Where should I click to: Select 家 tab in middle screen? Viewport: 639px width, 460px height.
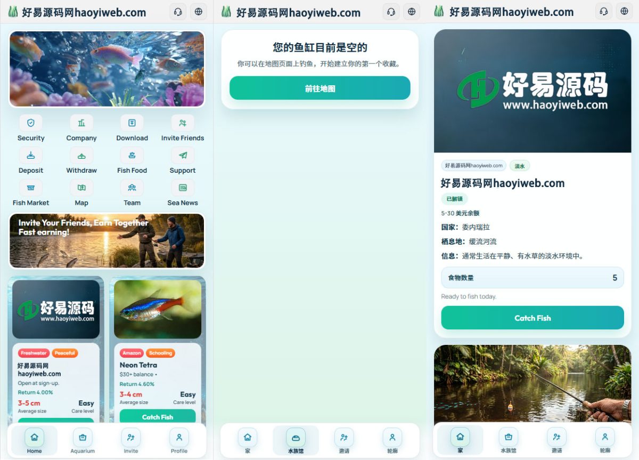click(x=248, y=441)
